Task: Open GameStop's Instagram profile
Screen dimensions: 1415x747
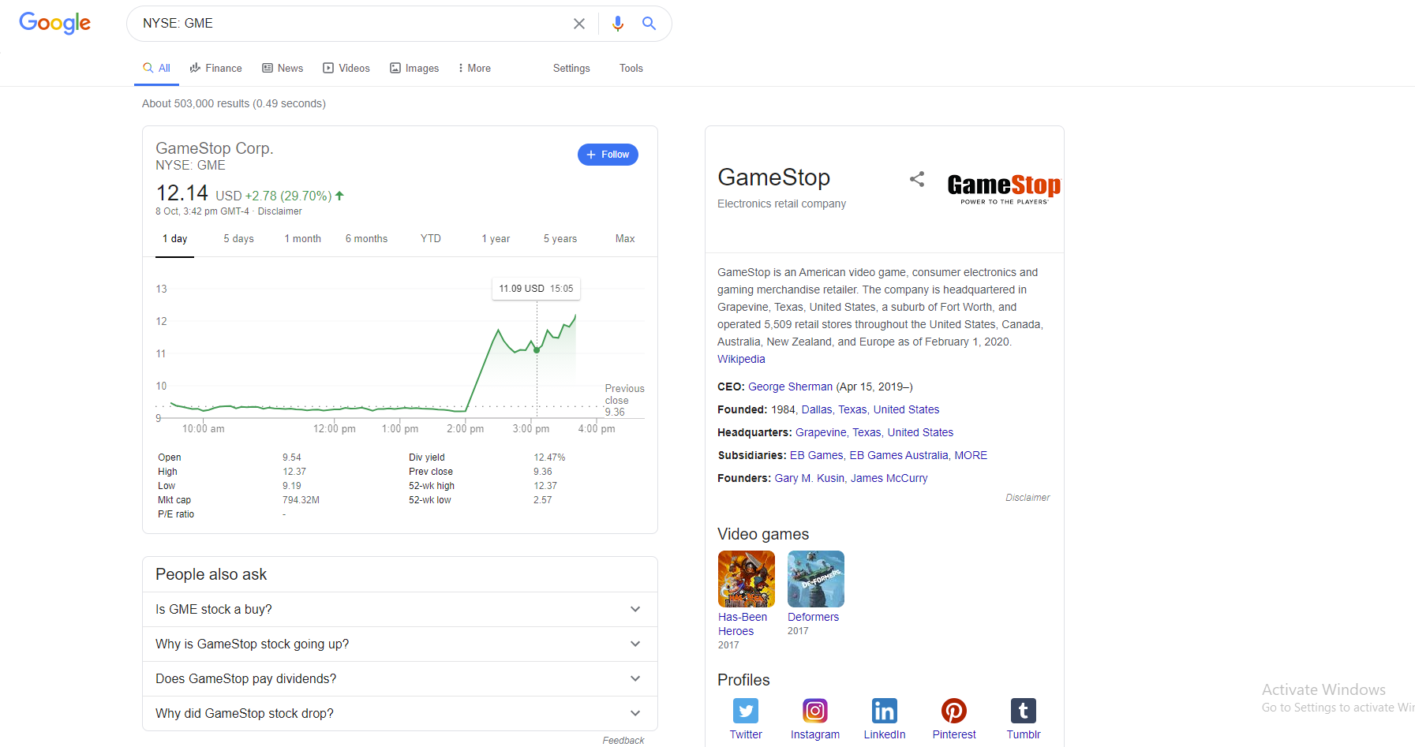Action: tap(814, 711)
